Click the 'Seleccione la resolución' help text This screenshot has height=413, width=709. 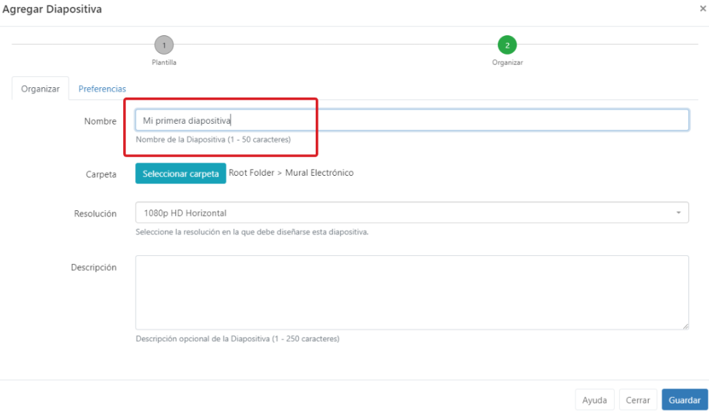click(x=252, y=232)
